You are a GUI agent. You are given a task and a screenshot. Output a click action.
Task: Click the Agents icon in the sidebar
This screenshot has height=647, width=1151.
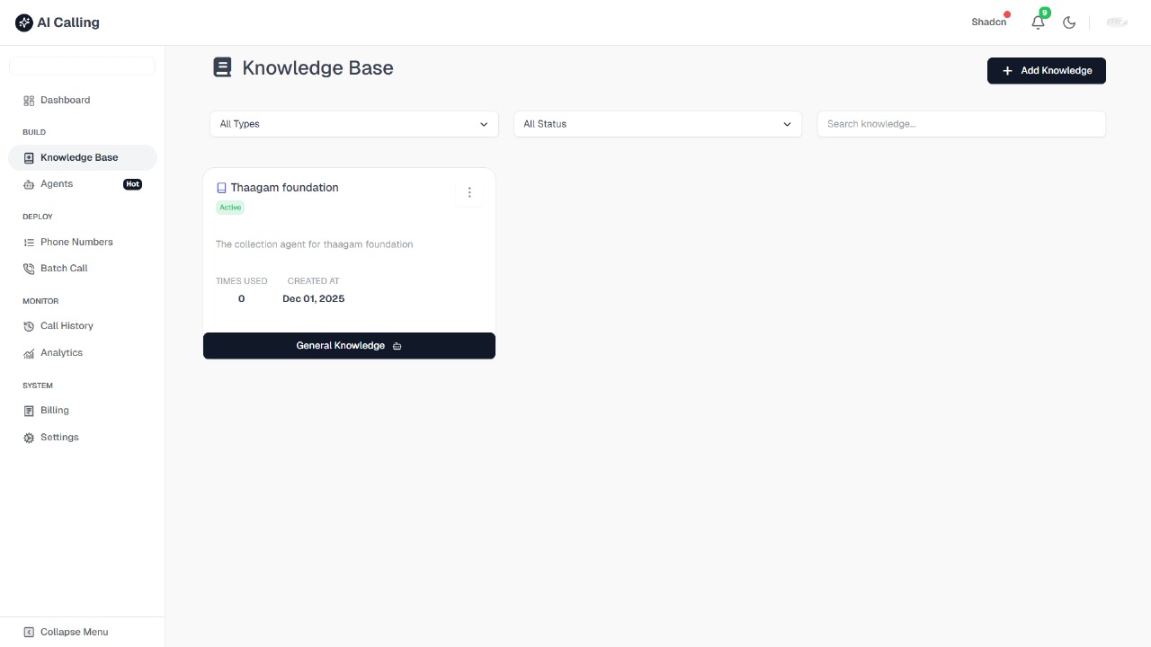[x=28, y=183]
